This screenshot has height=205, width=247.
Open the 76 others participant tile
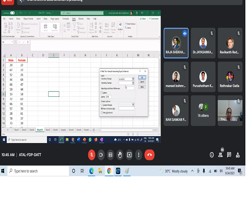203,111
